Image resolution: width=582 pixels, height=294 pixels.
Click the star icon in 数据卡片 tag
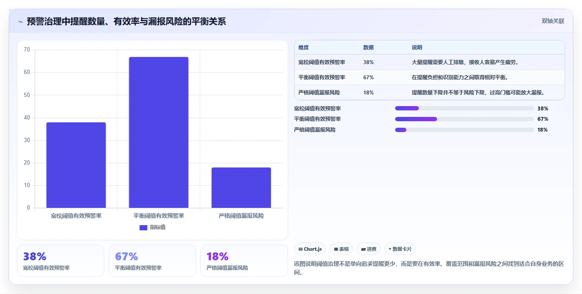click(390, 249)
